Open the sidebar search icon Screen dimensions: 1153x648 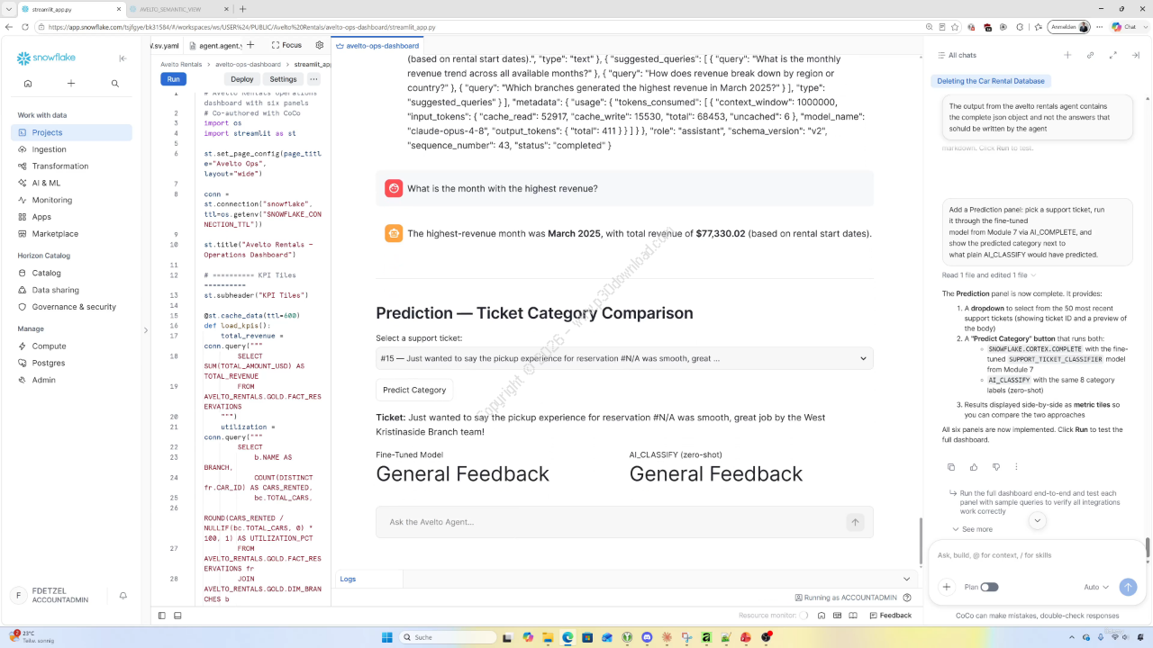(115, 84)
